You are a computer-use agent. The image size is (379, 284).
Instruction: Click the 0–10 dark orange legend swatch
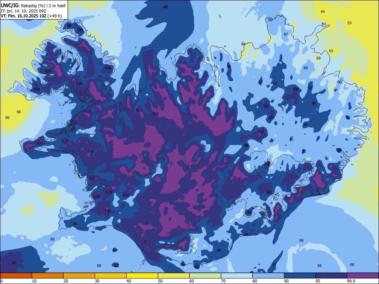(16, 276)
